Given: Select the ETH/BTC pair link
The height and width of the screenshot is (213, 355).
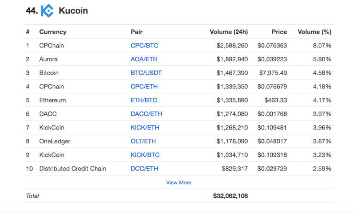Looking at the screenshot, I should (x=144, y=100).
